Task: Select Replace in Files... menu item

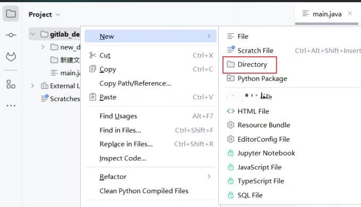Action: pos(151,144)
